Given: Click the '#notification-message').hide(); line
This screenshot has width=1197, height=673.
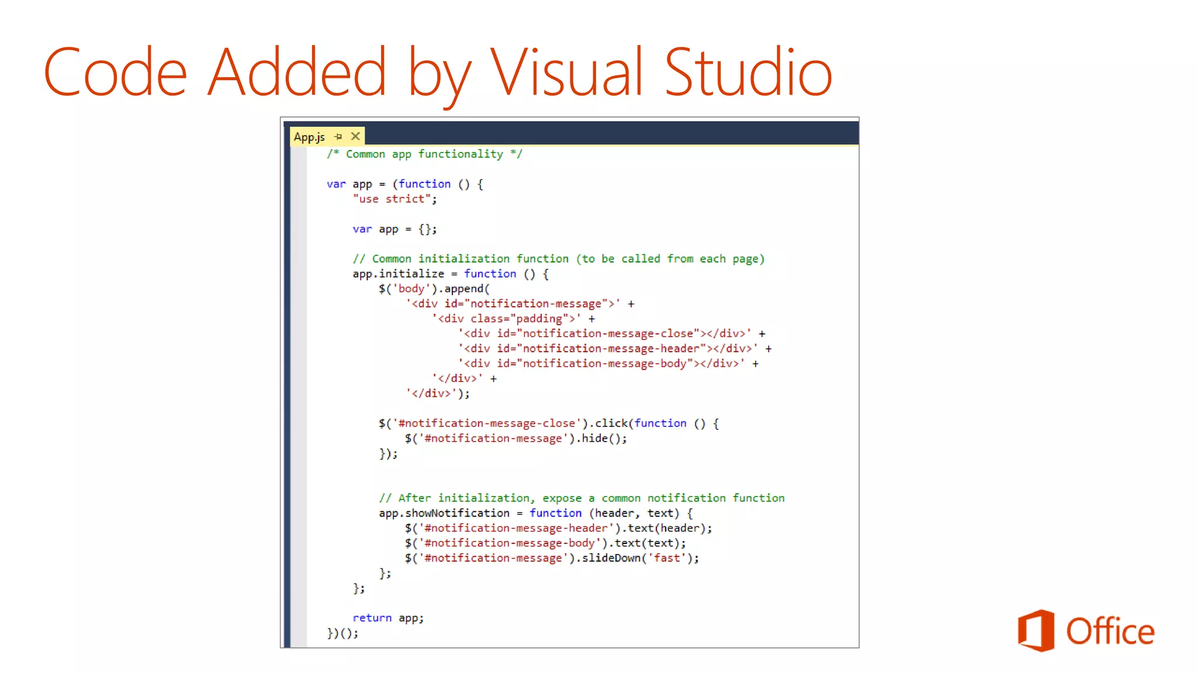Looking at the screenshot, I should pos(516,439).
